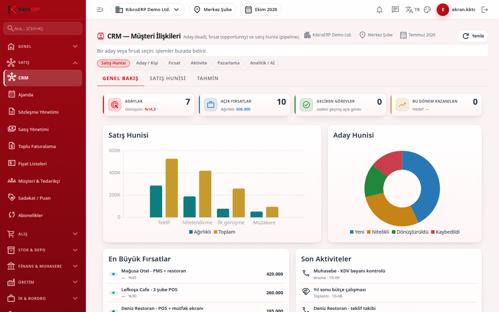Open Fiyat Listeleri page
Screen dimensions: 499x312
tap(43, 164)
